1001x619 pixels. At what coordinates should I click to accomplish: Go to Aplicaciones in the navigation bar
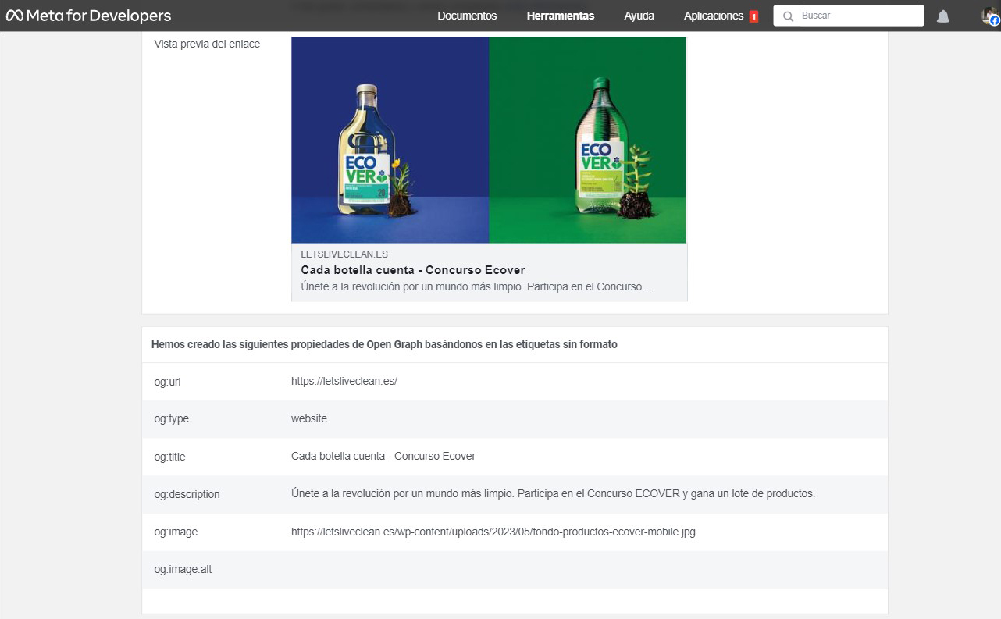[713, 16]
